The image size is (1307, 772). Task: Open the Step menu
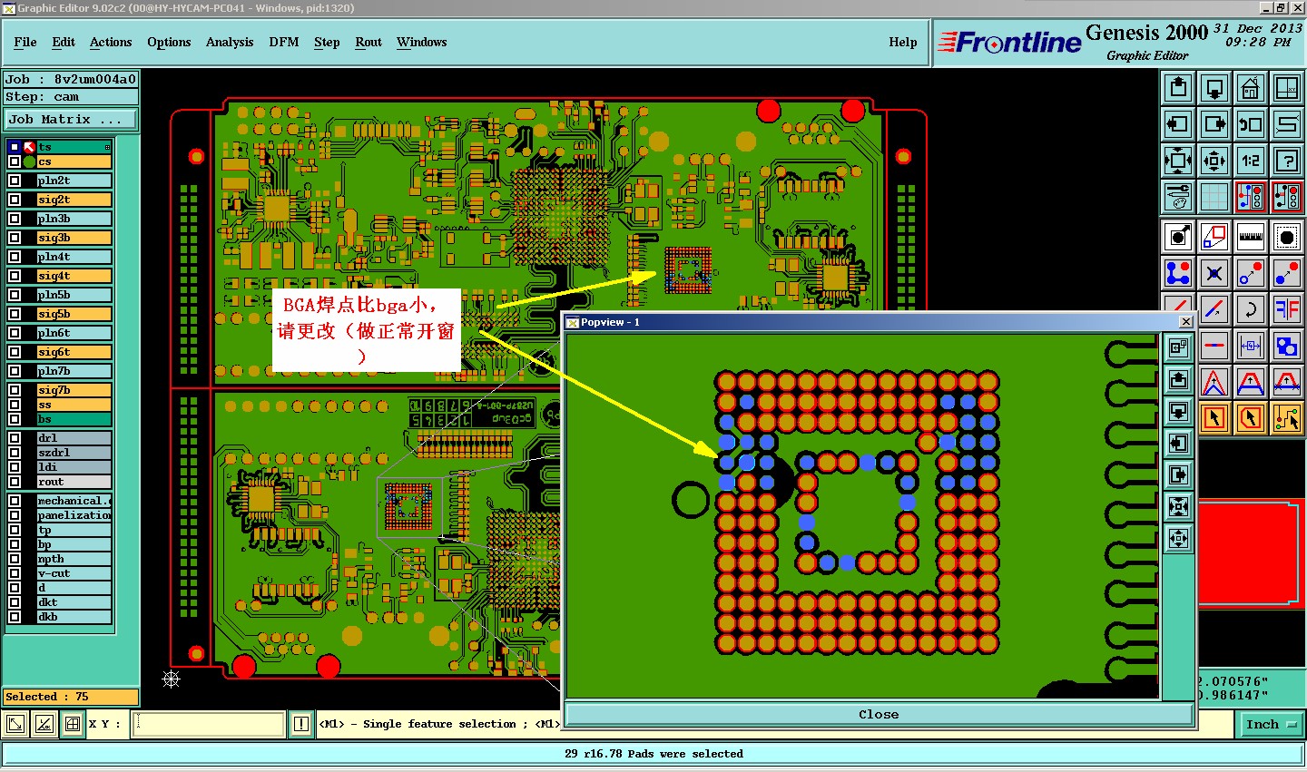[x=327, y=42]
